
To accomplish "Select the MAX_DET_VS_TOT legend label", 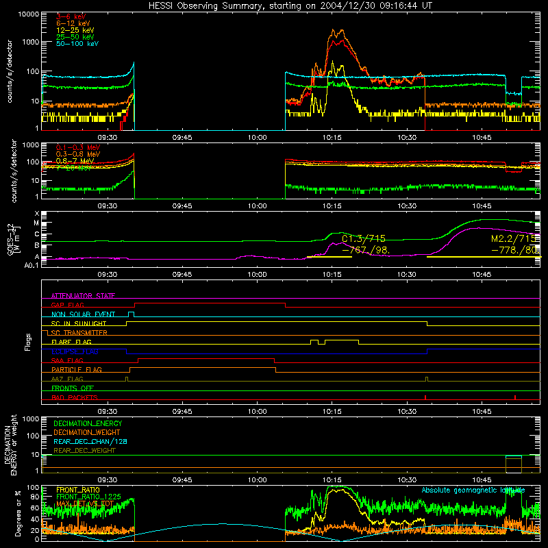I will tap(85, 503).
